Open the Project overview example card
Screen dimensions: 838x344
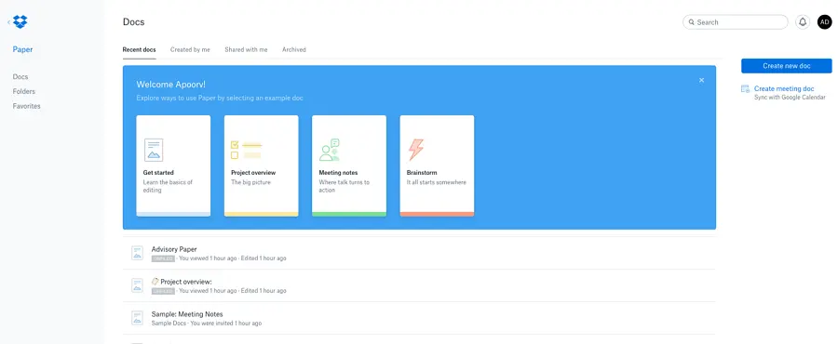pos(262,165)
